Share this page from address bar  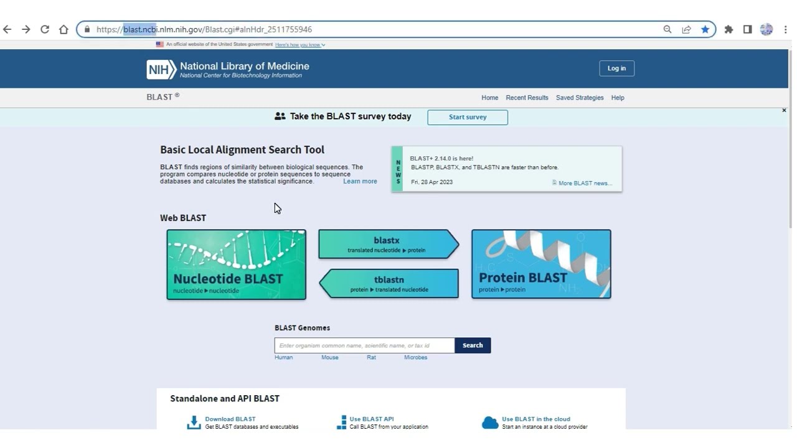click(x=686, y=29)
